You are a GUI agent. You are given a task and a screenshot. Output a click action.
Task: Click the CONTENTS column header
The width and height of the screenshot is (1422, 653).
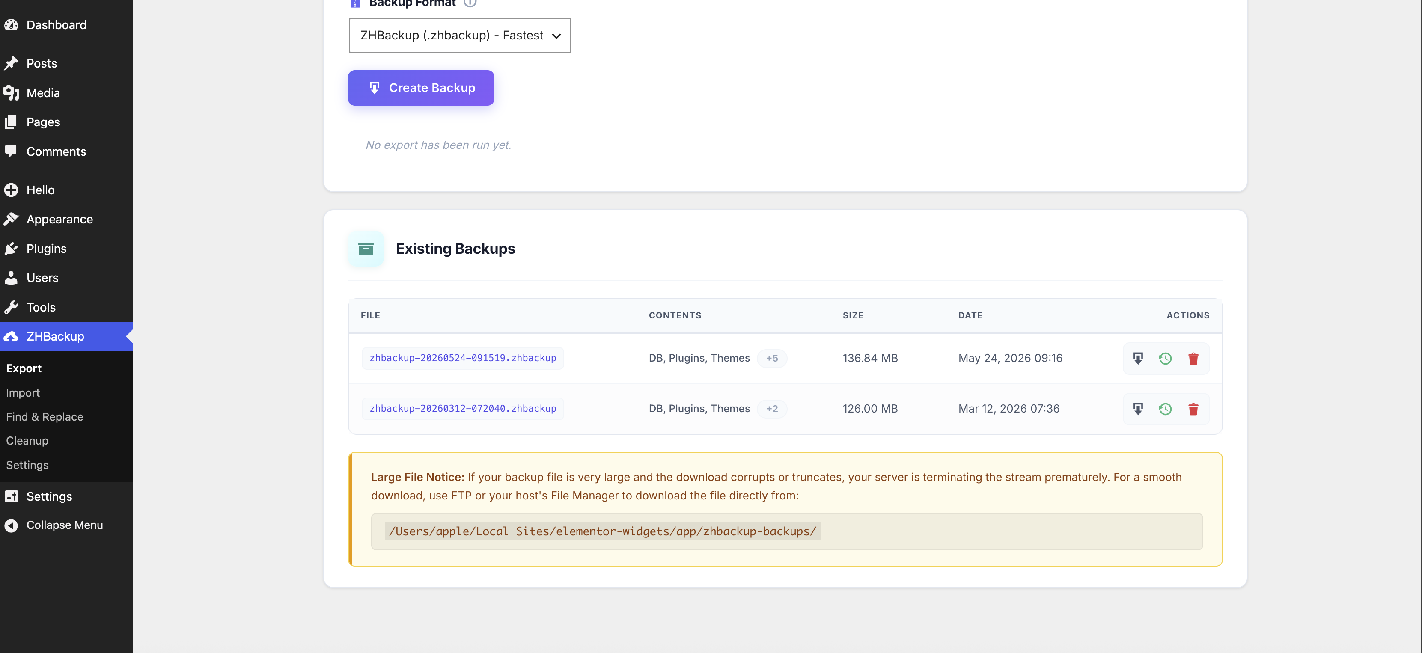click(675, 315)
